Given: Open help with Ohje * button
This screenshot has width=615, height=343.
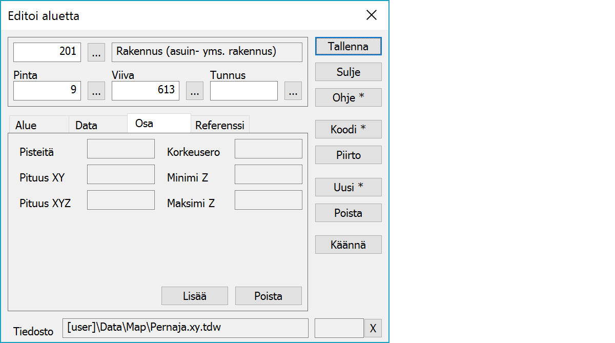Looking at the screenshot, I should pos(348,97).
